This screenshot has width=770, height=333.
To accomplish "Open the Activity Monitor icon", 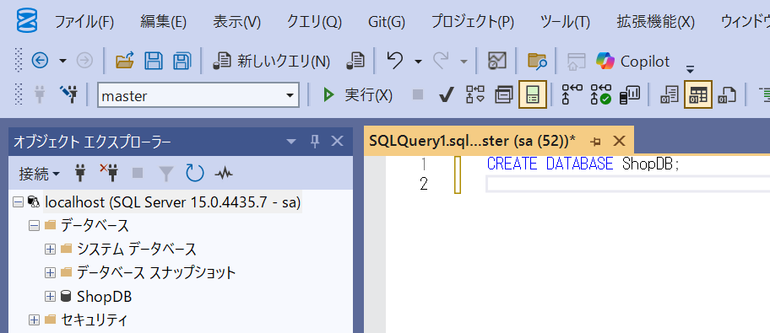I will 497,62.
